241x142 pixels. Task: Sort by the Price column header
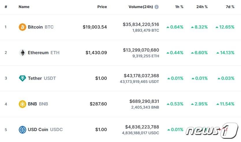[x=102, y=7]
